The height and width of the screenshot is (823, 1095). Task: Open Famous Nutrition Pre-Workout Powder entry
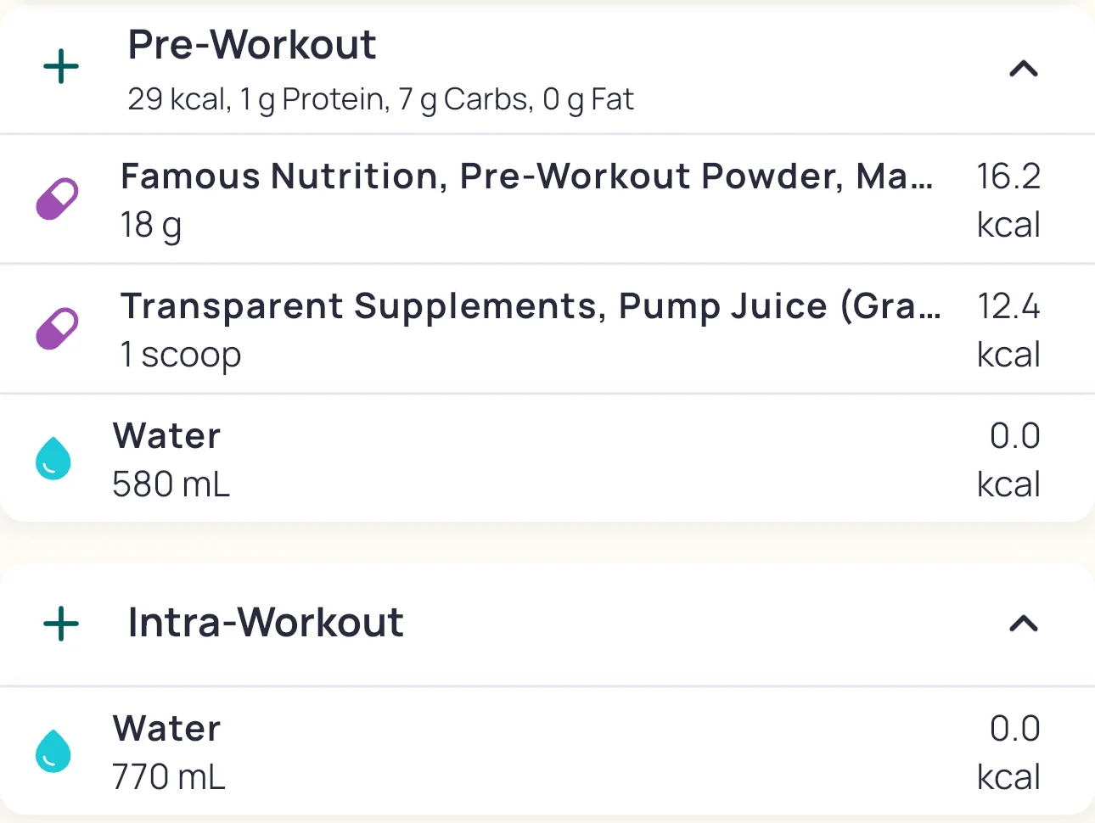click(x=526, y=176)
